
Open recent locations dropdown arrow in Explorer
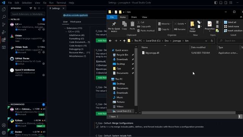[120, 41]
